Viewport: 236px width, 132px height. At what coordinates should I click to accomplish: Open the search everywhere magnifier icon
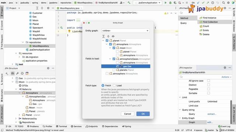[x=223, y=3]
